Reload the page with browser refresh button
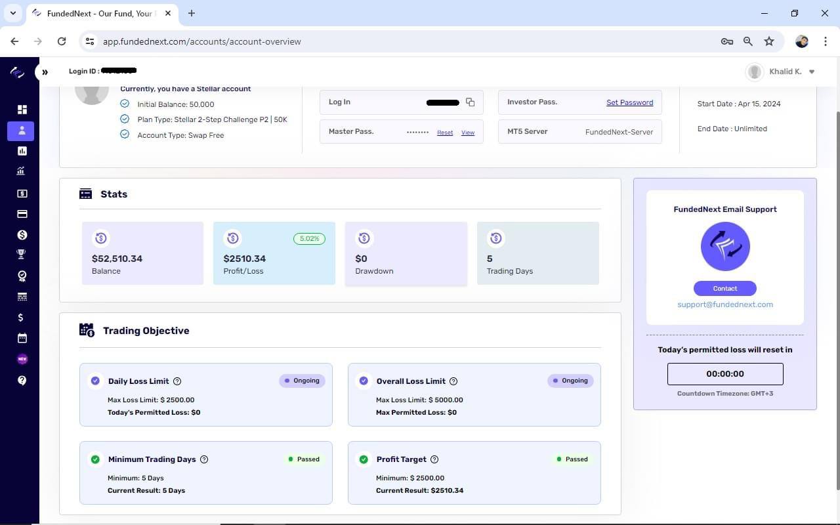Image resolution: width=840 pixels, height=525 pixels. (62, 41)
